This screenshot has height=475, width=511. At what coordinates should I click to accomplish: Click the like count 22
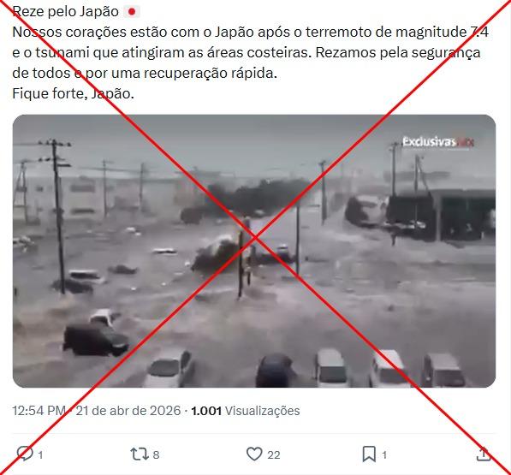click(x=274, y=454)
